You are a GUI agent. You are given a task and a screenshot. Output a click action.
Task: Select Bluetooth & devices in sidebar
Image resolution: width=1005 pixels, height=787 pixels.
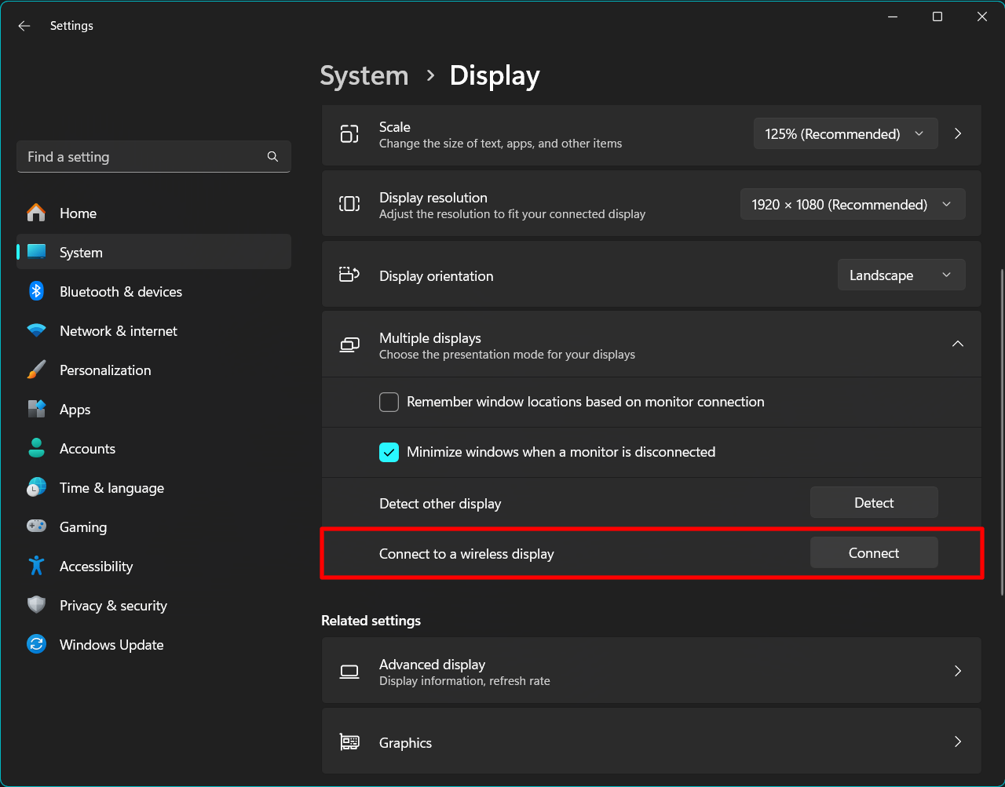[x=154, y=291]
